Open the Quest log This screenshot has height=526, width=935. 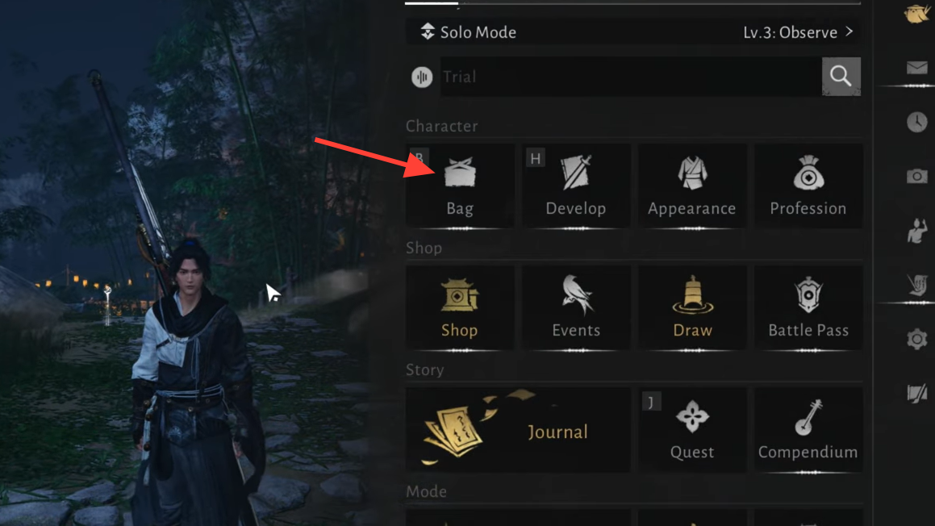click(x=691, y=430)
